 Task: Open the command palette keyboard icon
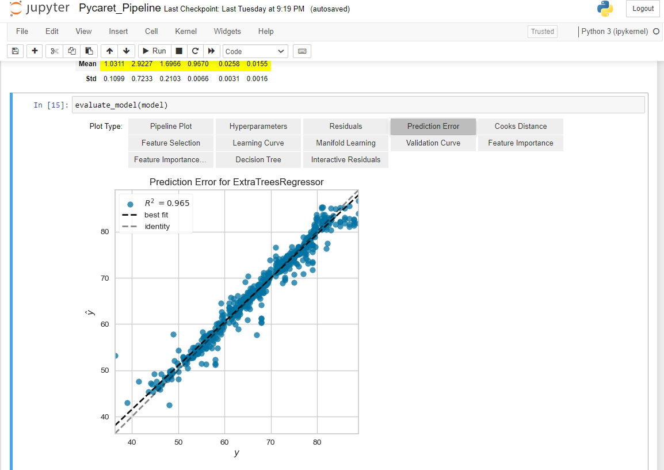pos(302,51)
